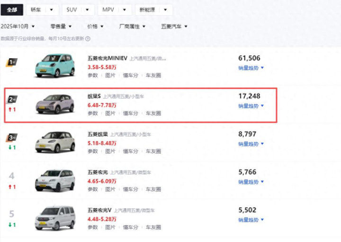Open the 五菱汽车 brand filter dropdown
This screenshot has height=242, width=341.
(x=174, y=27)
